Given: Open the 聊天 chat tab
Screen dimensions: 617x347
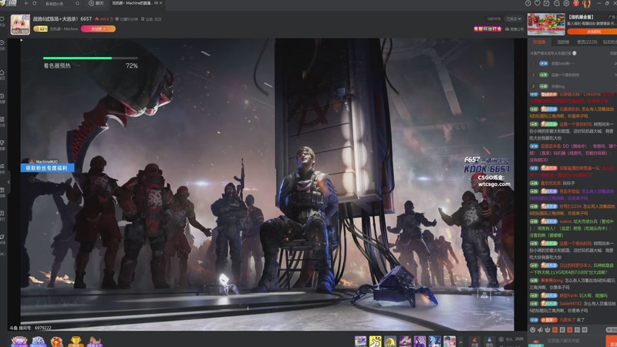Looking at the screenshot, I should pos(96,3).
